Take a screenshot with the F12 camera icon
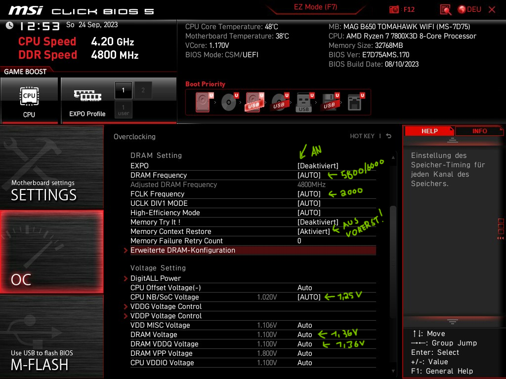506x379 pixels. [394, 10]
